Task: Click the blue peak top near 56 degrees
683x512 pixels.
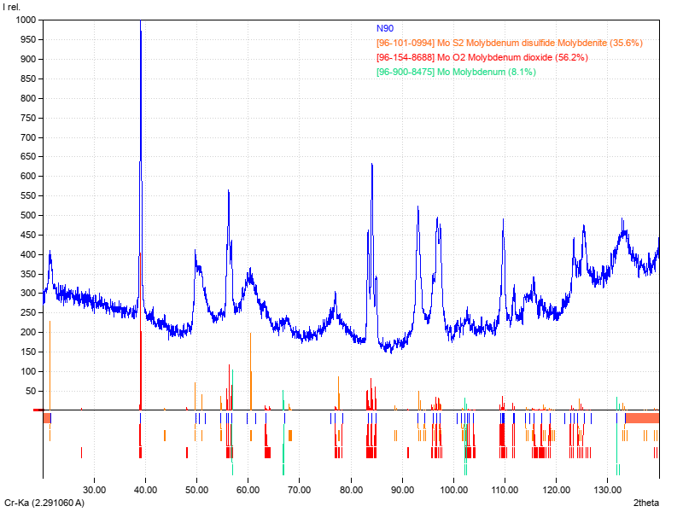Action: (228, 192)
